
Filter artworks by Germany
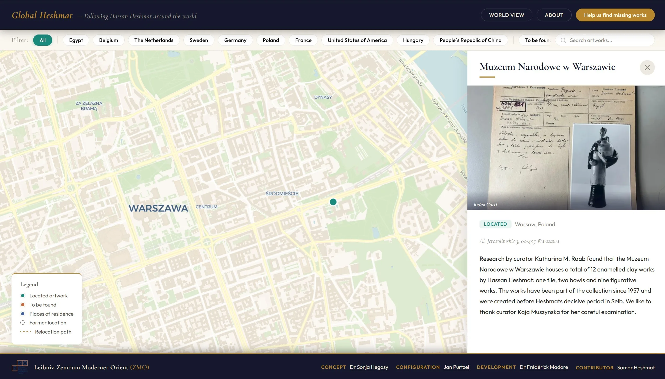pos(235,40)
